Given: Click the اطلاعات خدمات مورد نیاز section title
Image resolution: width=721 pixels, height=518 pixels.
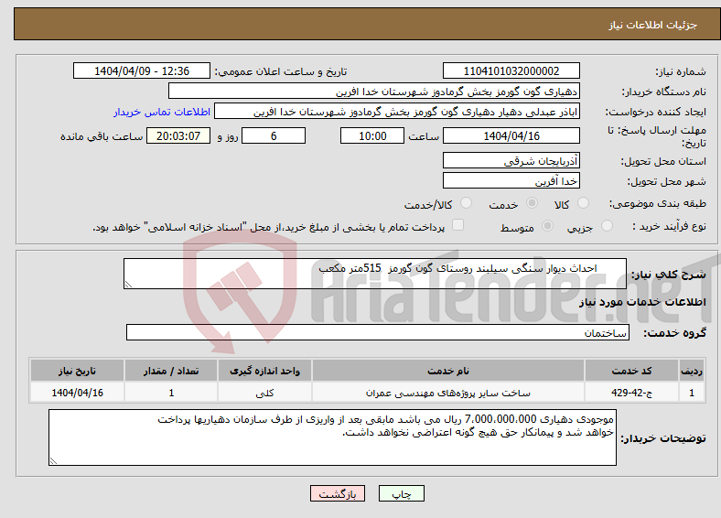Looking at the screenshot, I should coord(642,302).
